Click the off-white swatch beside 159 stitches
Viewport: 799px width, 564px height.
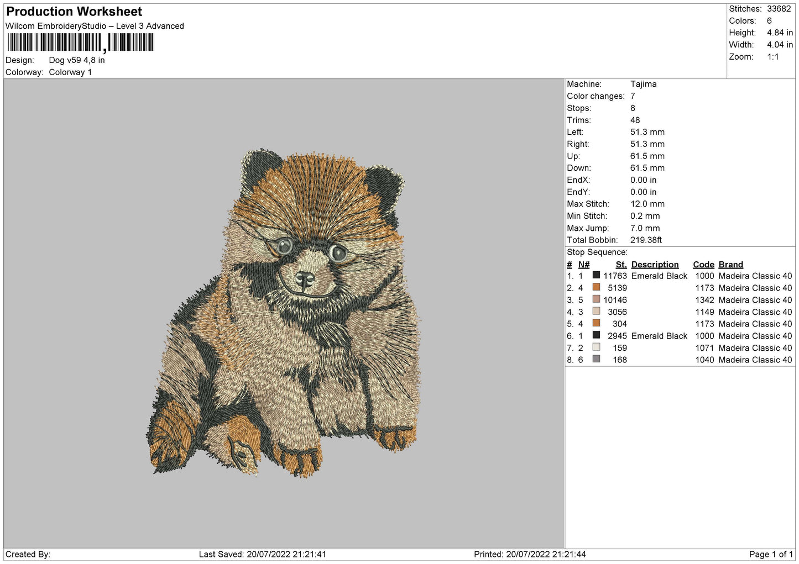[x=596, y=347]
